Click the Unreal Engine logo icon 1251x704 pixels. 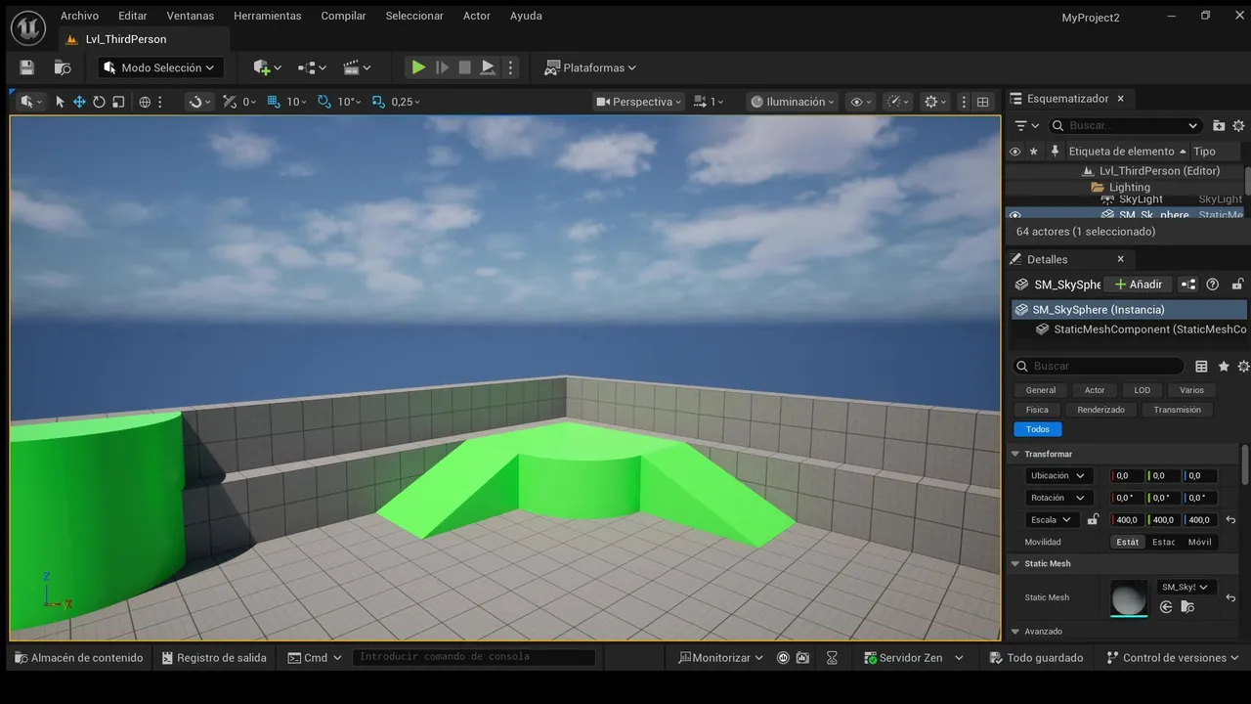click(27, 27)
